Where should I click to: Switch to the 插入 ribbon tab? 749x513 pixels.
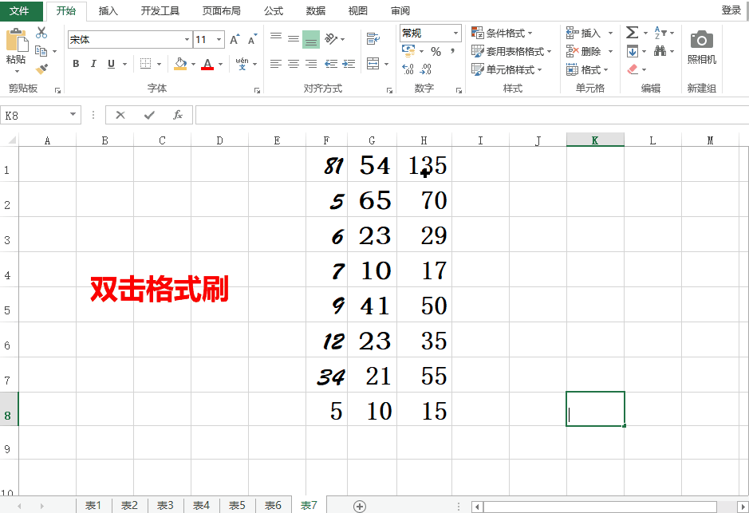(x=108, y=11)
